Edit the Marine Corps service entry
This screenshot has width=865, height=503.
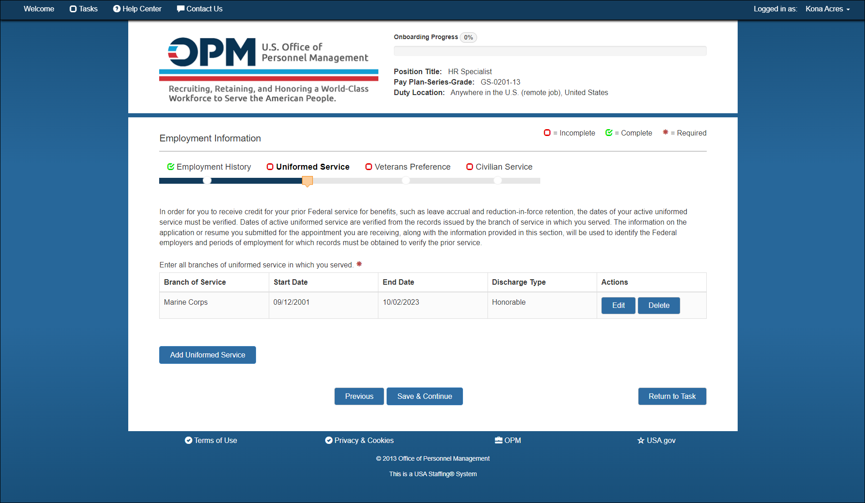pos(619,306)
